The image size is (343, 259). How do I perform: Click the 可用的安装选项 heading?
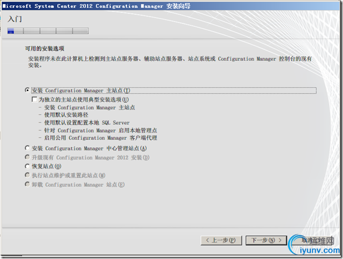tap(44, 49)
